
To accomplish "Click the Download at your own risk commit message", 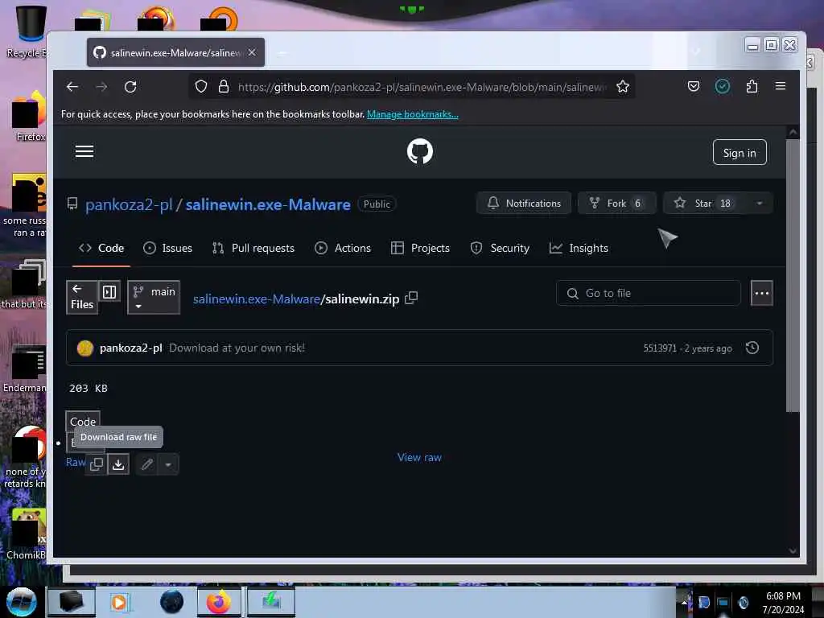I will tap(237, 348).
